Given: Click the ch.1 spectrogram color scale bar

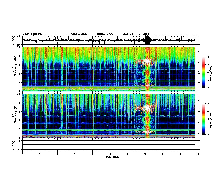Looking at the screenshot, I should pyautogui.click(x=204, y=72).
